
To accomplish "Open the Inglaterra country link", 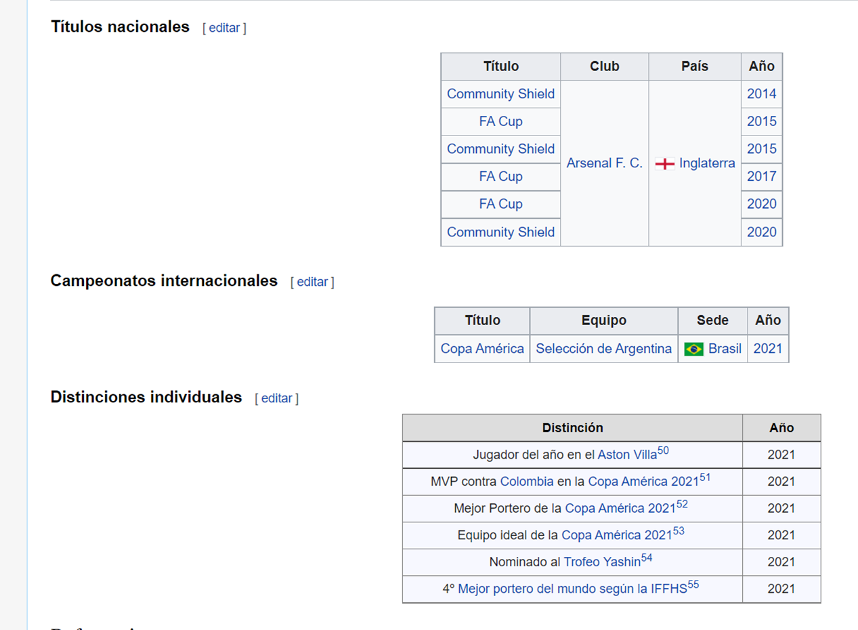I will click(x=707, y=163).
